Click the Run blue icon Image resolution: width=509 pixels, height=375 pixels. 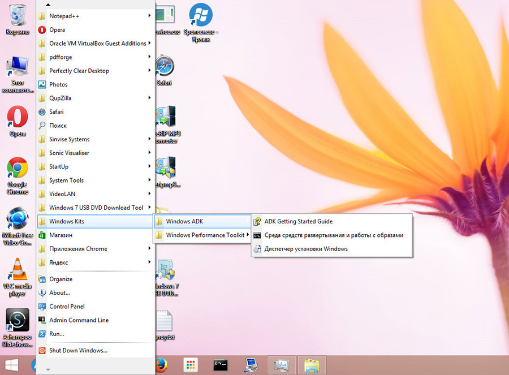tap(42, 334)
